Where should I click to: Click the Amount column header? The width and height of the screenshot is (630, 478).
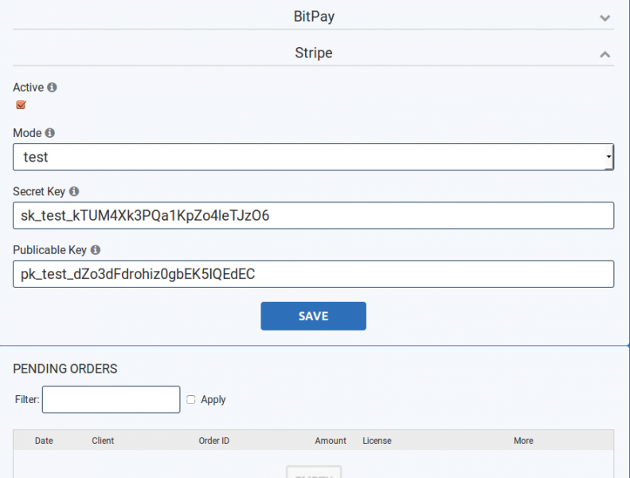pos(331,441)
